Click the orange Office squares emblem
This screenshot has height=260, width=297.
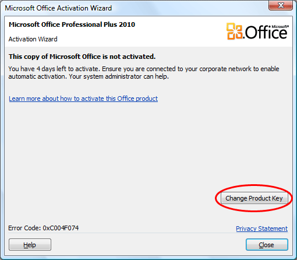[235, 31]
